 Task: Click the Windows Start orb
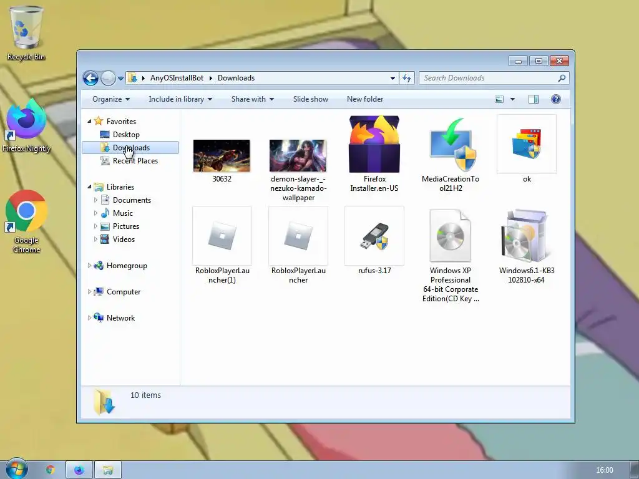[16, 468]
